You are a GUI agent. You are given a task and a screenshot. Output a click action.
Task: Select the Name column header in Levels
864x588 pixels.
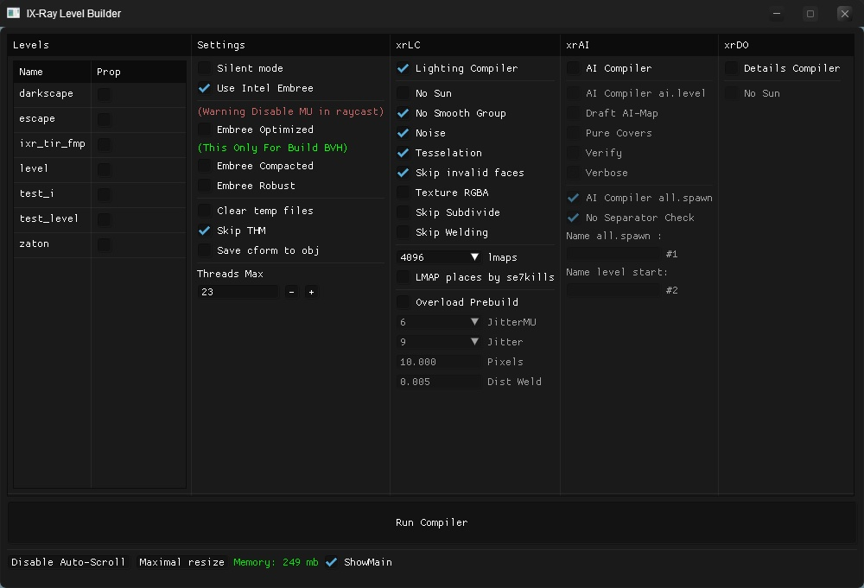pyautogui.click(x=31, y=72)
